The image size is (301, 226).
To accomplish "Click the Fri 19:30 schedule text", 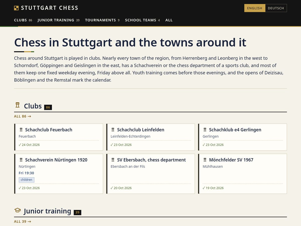I will point(26,173).
